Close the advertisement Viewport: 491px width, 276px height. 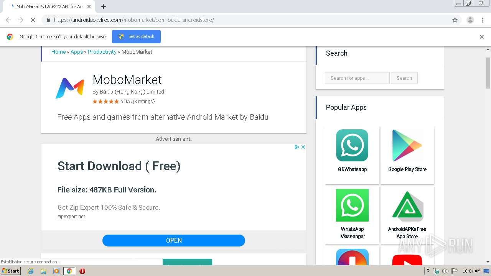(x=303, y=147)
